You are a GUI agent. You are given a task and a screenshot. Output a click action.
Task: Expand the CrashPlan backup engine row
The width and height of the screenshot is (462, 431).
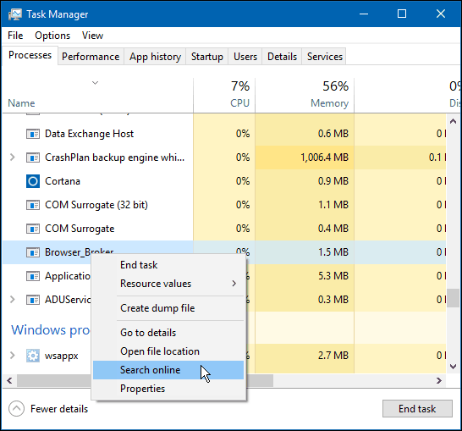[12, 157]
